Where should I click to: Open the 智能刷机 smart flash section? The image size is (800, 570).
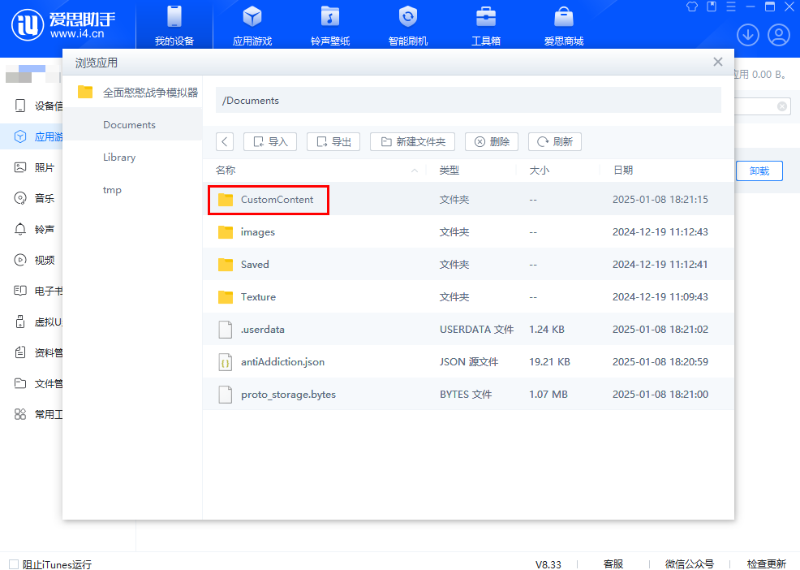click(x=408, y=25)
